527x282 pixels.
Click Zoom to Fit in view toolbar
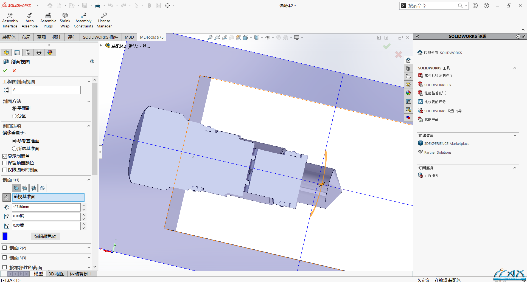point(210,38)
